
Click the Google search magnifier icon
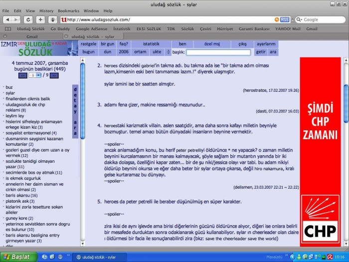pyautogui.click(x=299, y=19)
